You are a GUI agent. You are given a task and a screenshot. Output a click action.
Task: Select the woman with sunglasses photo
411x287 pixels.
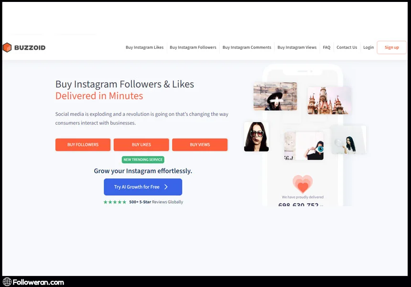pyautogui.click(x=256, y=136)
